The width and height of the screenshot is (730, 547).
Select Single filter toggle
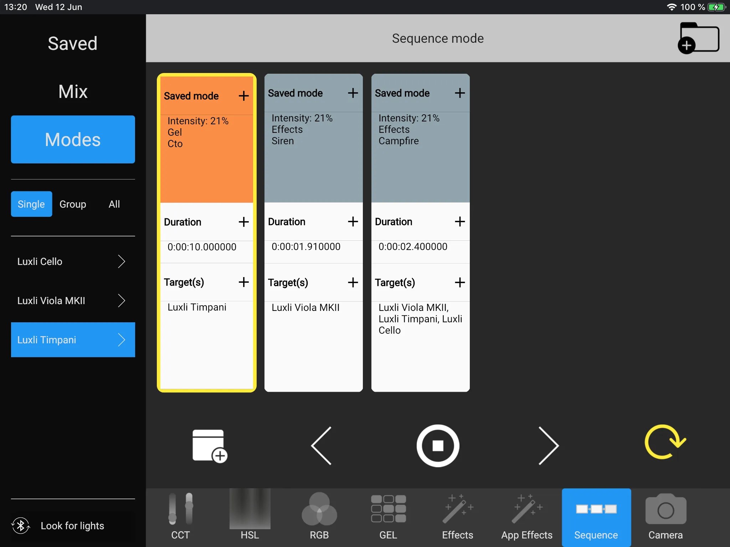point(31,203)
